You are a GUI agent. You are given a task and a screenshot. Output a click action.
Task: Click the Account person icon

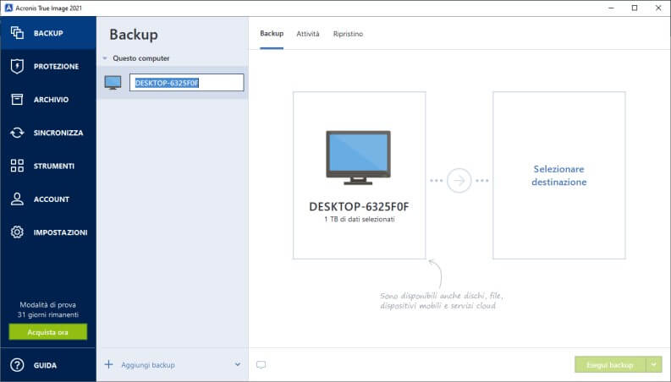(x=17, y=199)
